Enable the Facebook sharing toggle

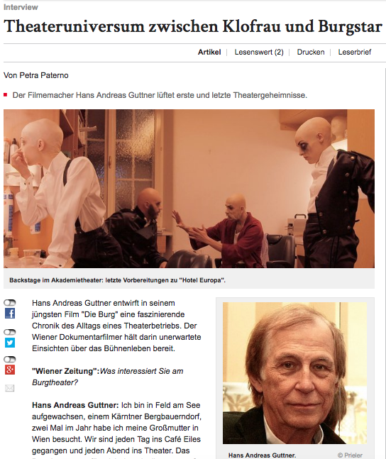10,303
